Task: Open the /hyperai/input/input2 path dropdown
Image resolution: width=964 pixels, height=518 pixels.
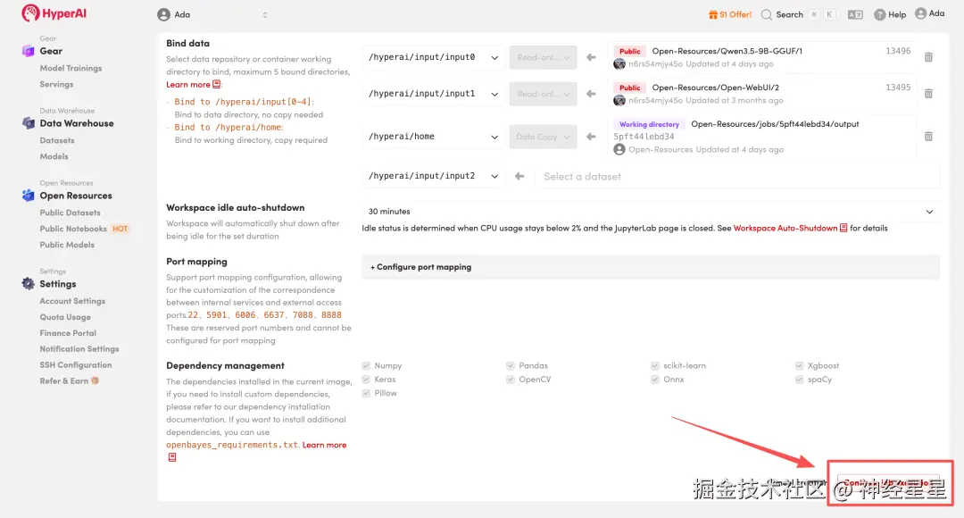Action: (433, 176)
